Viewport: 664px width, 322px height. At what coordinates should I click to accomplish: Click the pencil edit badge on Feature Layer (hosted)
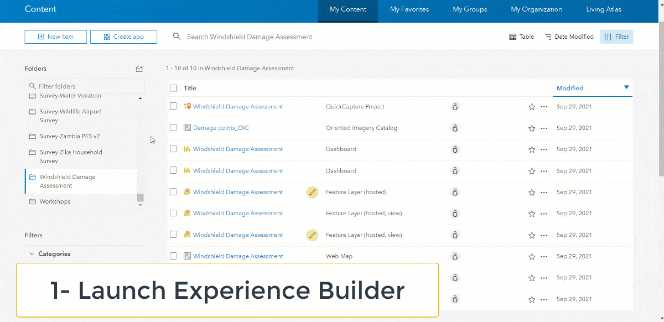point(312,192)
